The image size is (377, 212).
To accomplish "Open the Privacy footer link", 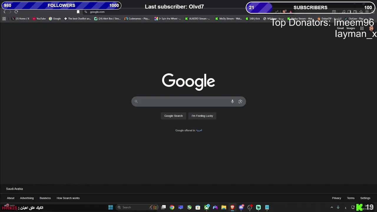I will [x=336, y=198].
